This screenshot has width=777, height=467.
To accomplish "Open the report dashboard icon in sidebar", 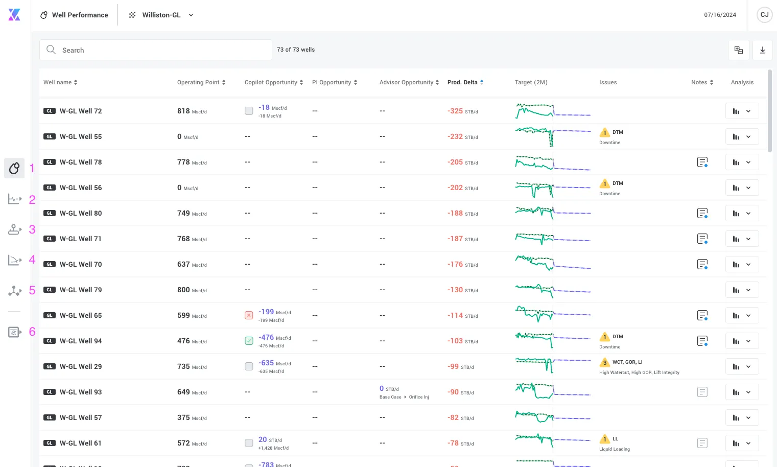I will [14, 332].
